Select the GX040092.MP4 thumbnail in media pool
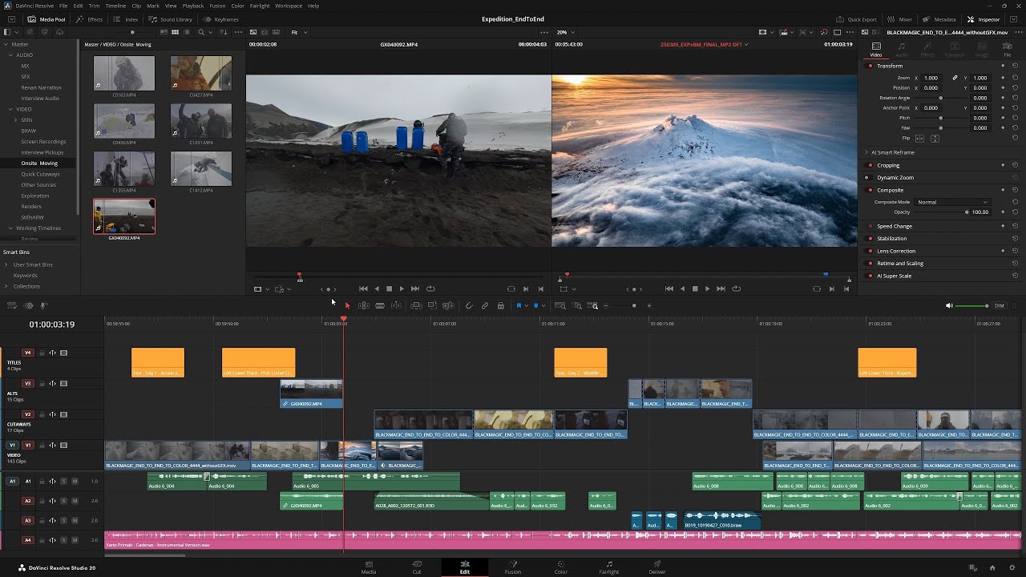1026x577 pixels. [x=123, y=216]
